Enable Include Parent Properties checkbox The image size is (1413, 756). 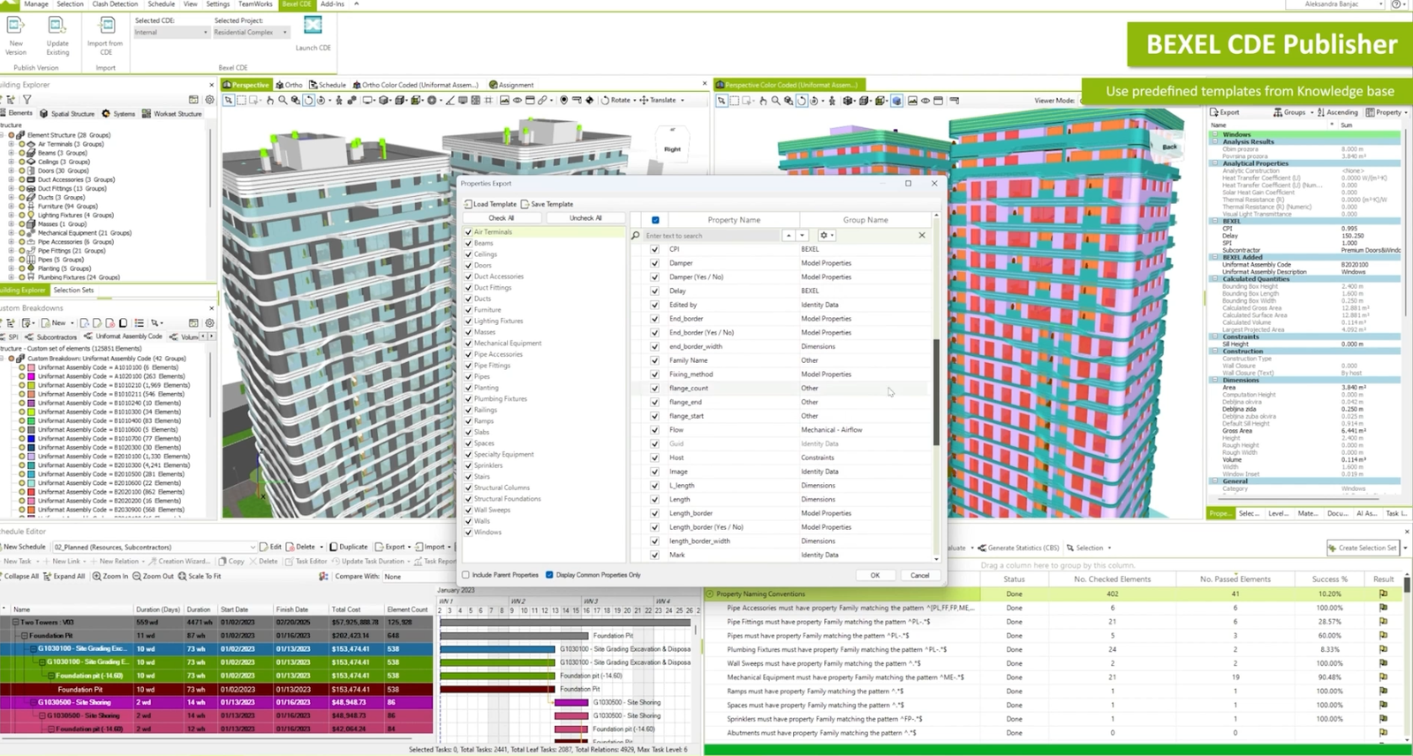(466, 575)
